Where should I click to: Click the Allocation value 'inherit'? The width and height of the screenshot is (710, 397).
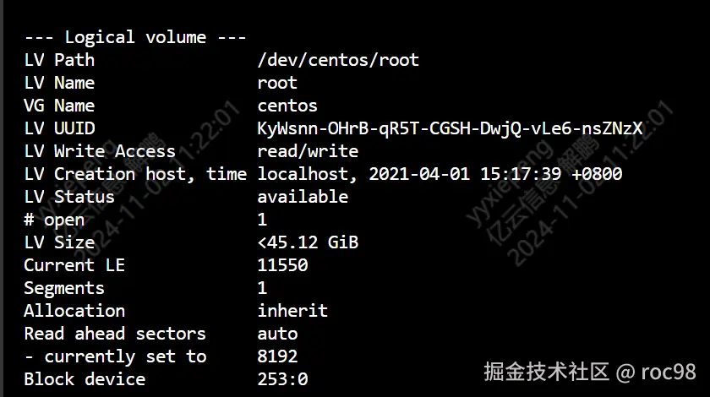point(292,311)
